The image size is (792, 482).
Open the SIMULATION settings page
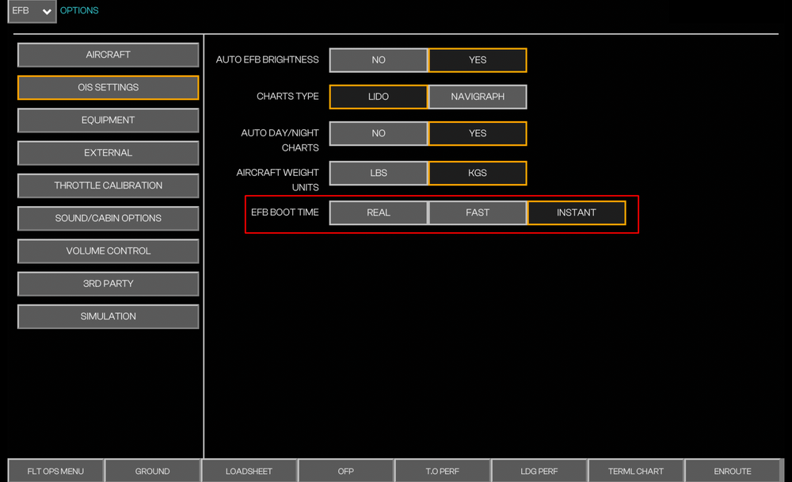coord(109,316)
